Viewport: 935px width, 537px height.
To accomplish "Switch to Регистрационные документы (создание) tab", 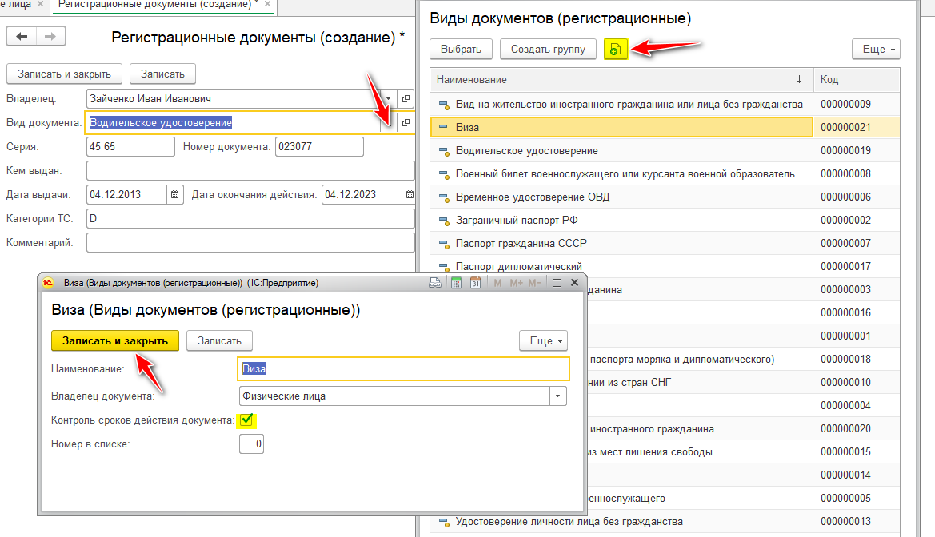I will (x=156, y=6).
